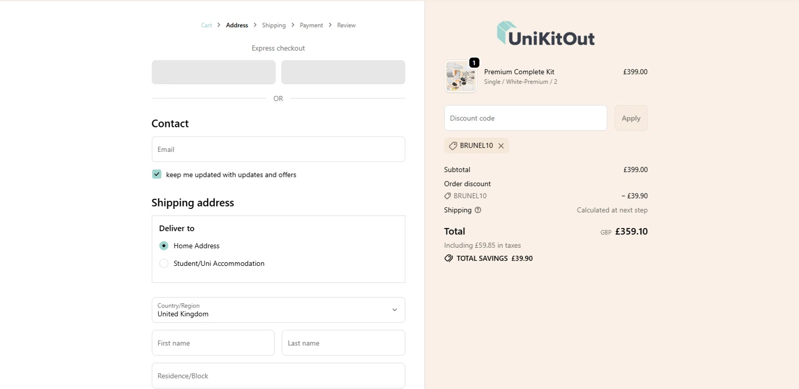The width and height of the screenshot is (799, 389).
Task: Click the shipping help question mark icon
Action: click(478, 210)
